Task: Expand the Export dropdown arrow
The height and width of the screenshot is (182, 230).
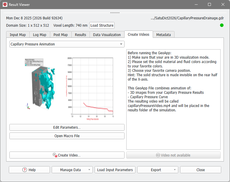Action: pos(174,170)
